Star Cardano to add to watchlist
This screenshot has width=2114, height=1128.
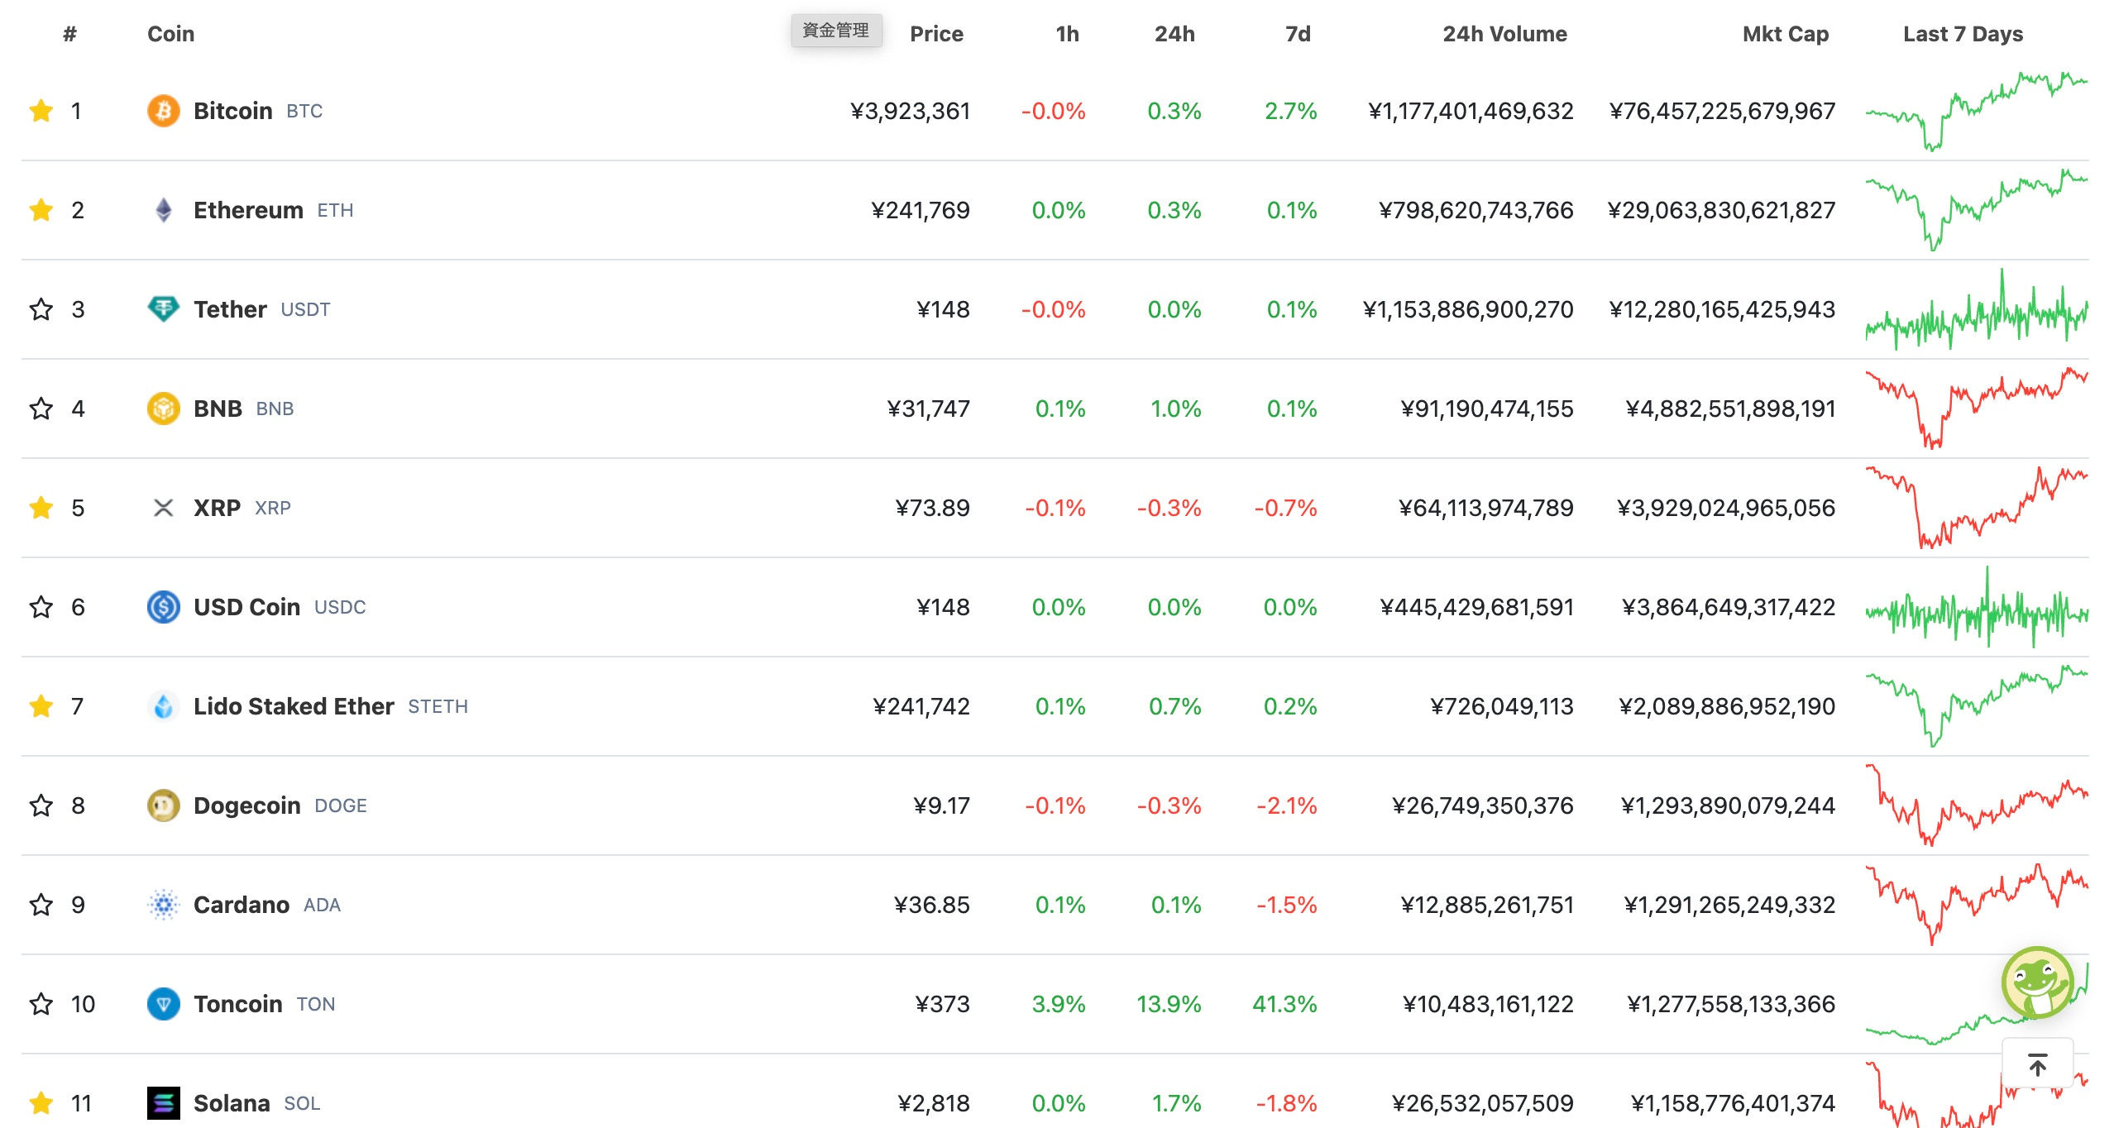coord(41,905)
